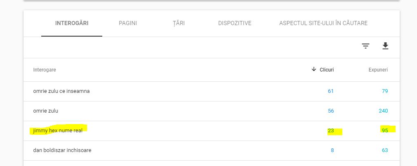The image size is (417, 166).
Task: Click impressions value 240 for omrie zulu
Action: [x=384, y=111]
